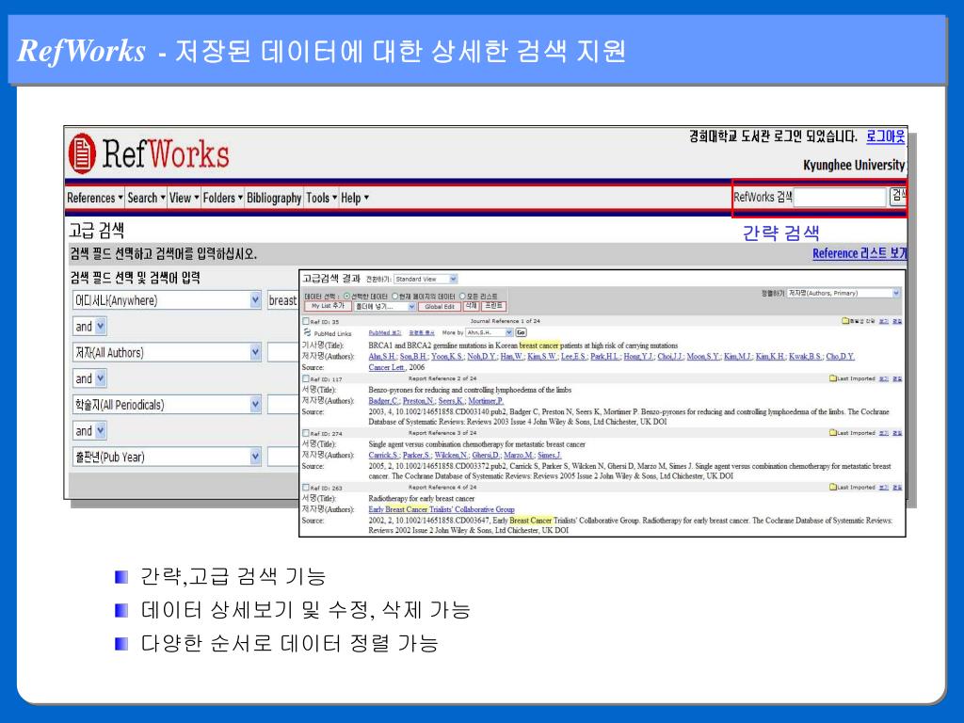Image resolution: width=964 pixels, height=723 pixels.
Task: Click the RefWorks 검색 quick search field
Action: pos(840,198)
